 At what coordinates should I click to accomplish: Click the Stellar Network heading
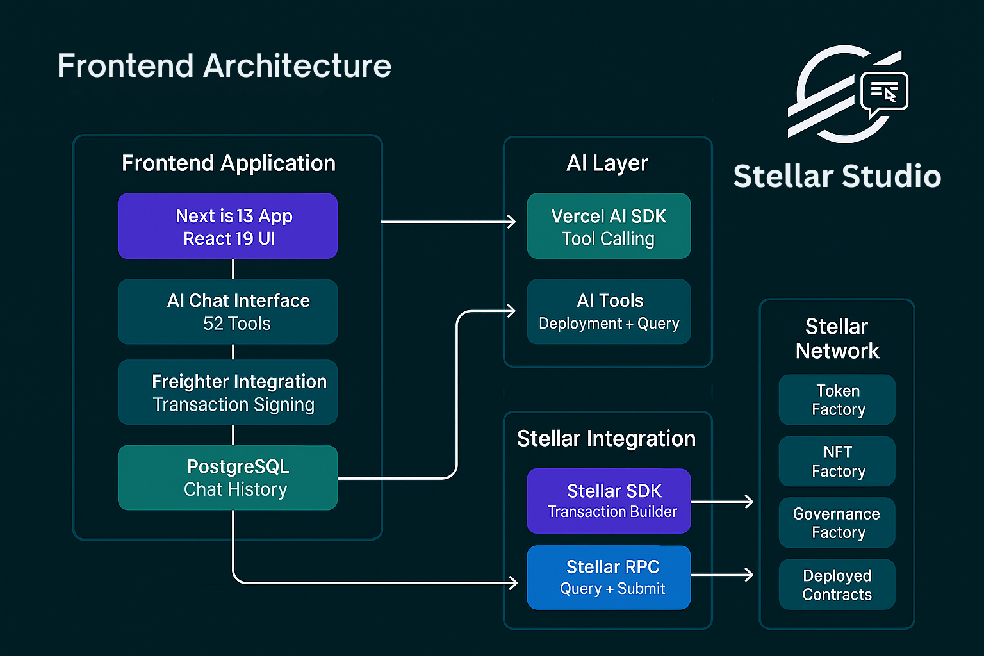click(x=837, y=339)
